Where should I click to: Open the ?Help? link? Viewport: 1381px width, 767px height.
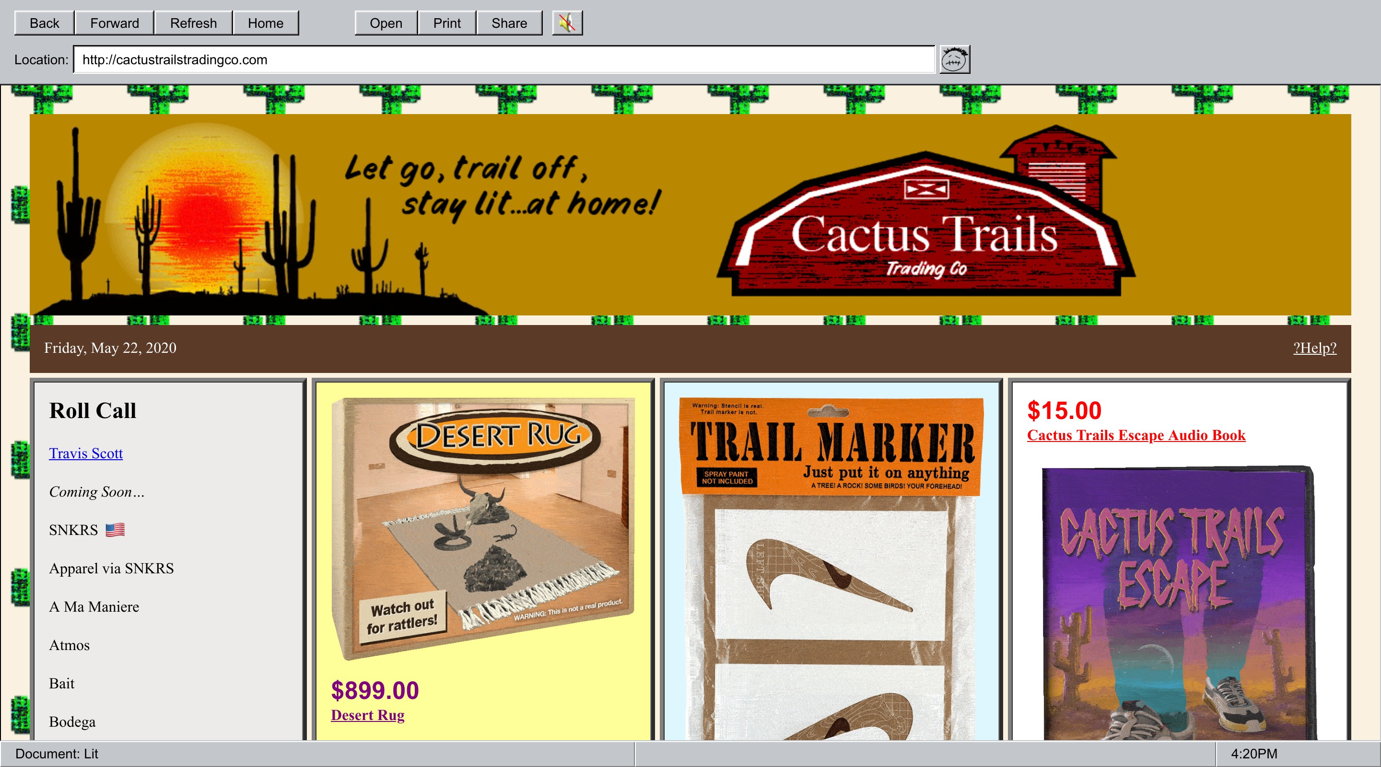(1314, 348)
